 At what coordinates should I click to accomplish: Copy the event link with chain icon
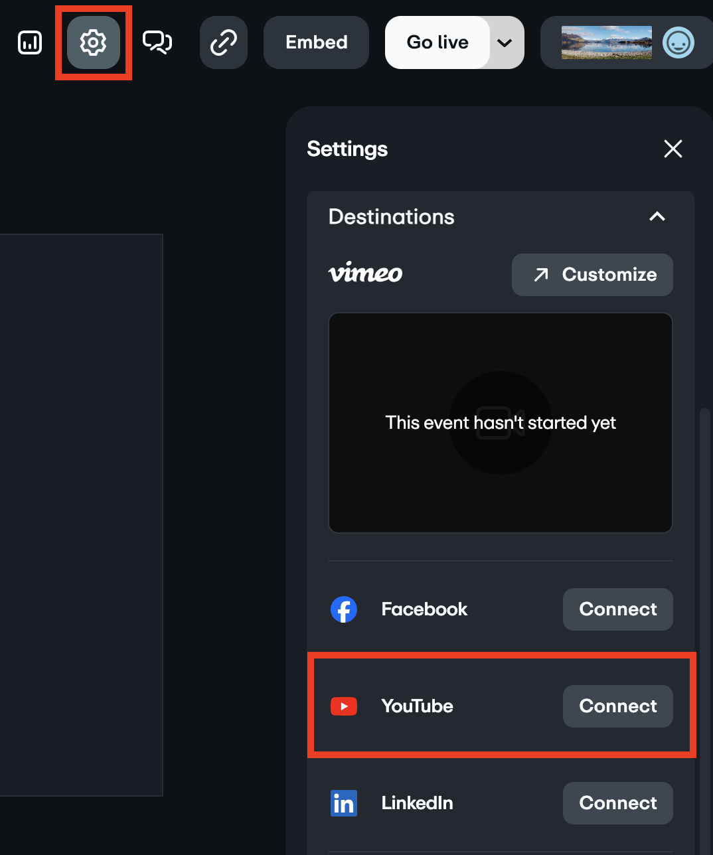point(224,42)
